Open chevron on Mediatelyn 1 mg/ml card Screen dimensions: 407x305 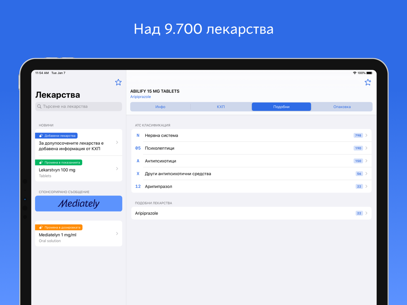117,233
